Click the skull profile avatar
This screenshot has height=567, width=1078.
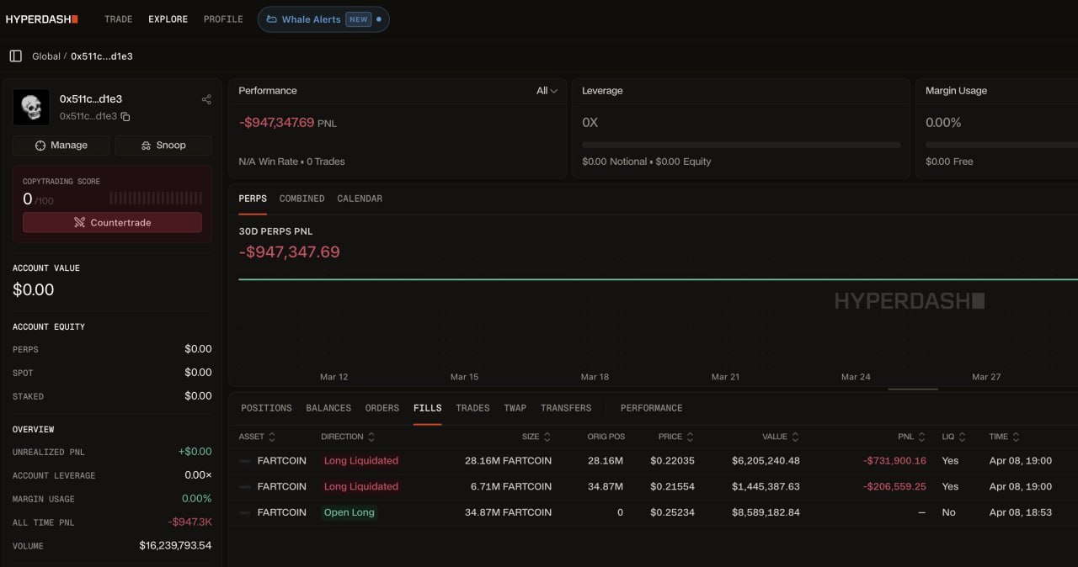pos(31,108)
